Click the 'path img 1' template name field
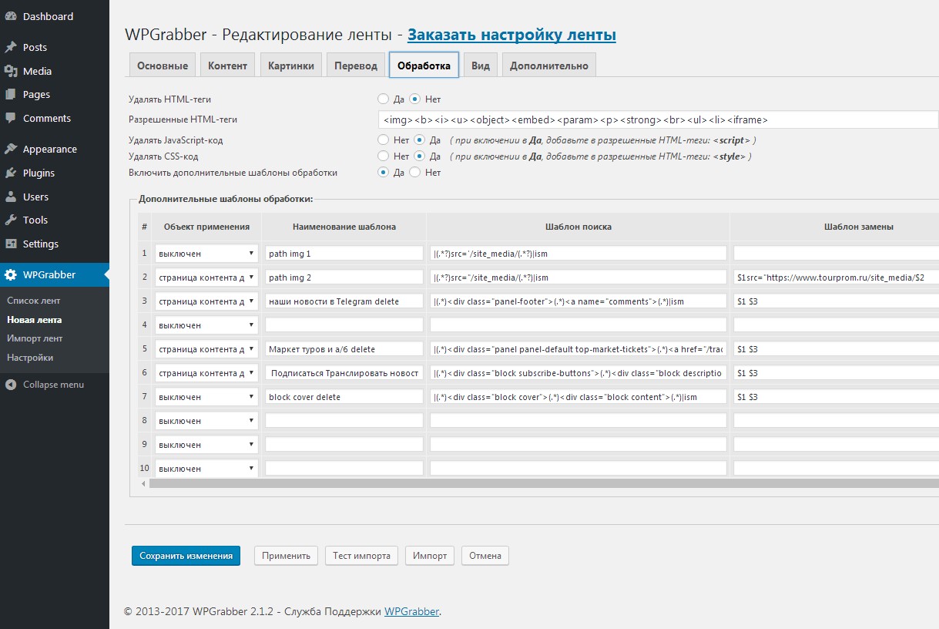The width and height of the screenshot is (939, 629). click(344, 254)
